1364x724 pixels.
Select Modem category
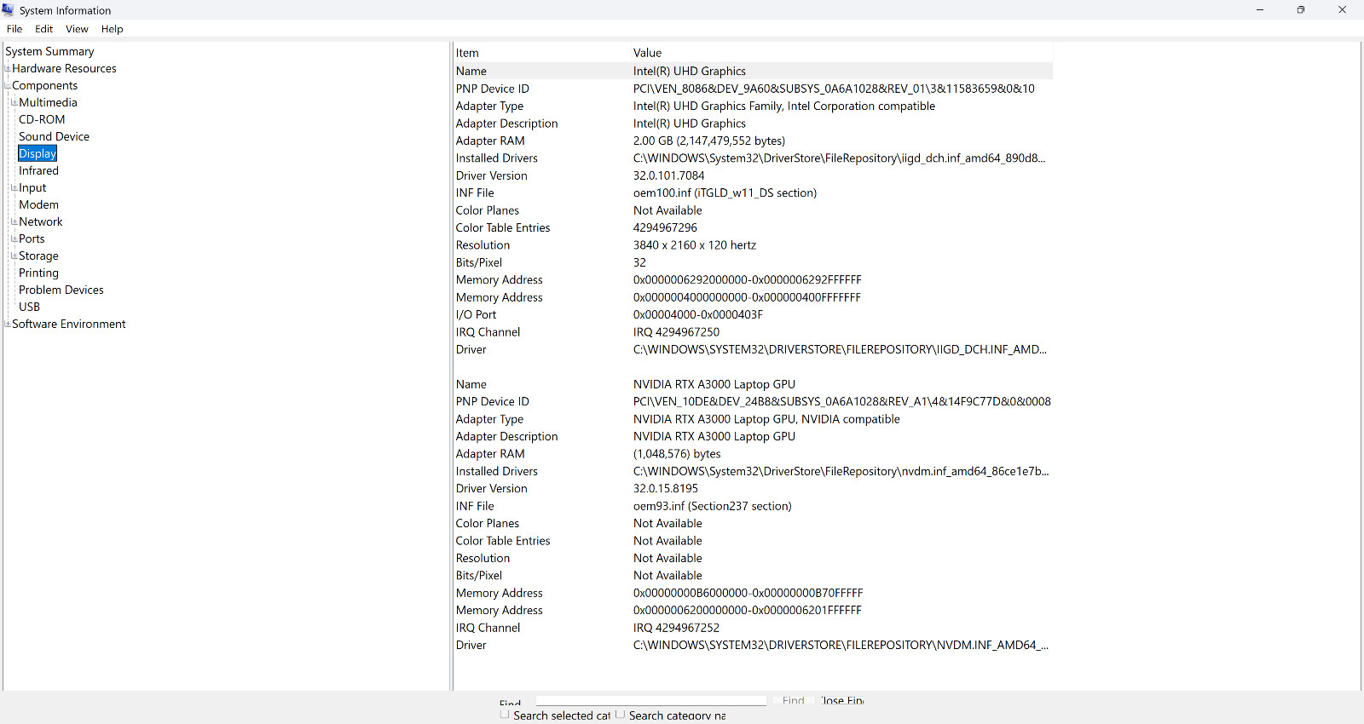(x=38, y=204)
